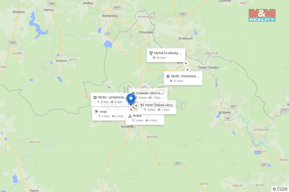Click the Pošta post office icon

coord(130,116)
